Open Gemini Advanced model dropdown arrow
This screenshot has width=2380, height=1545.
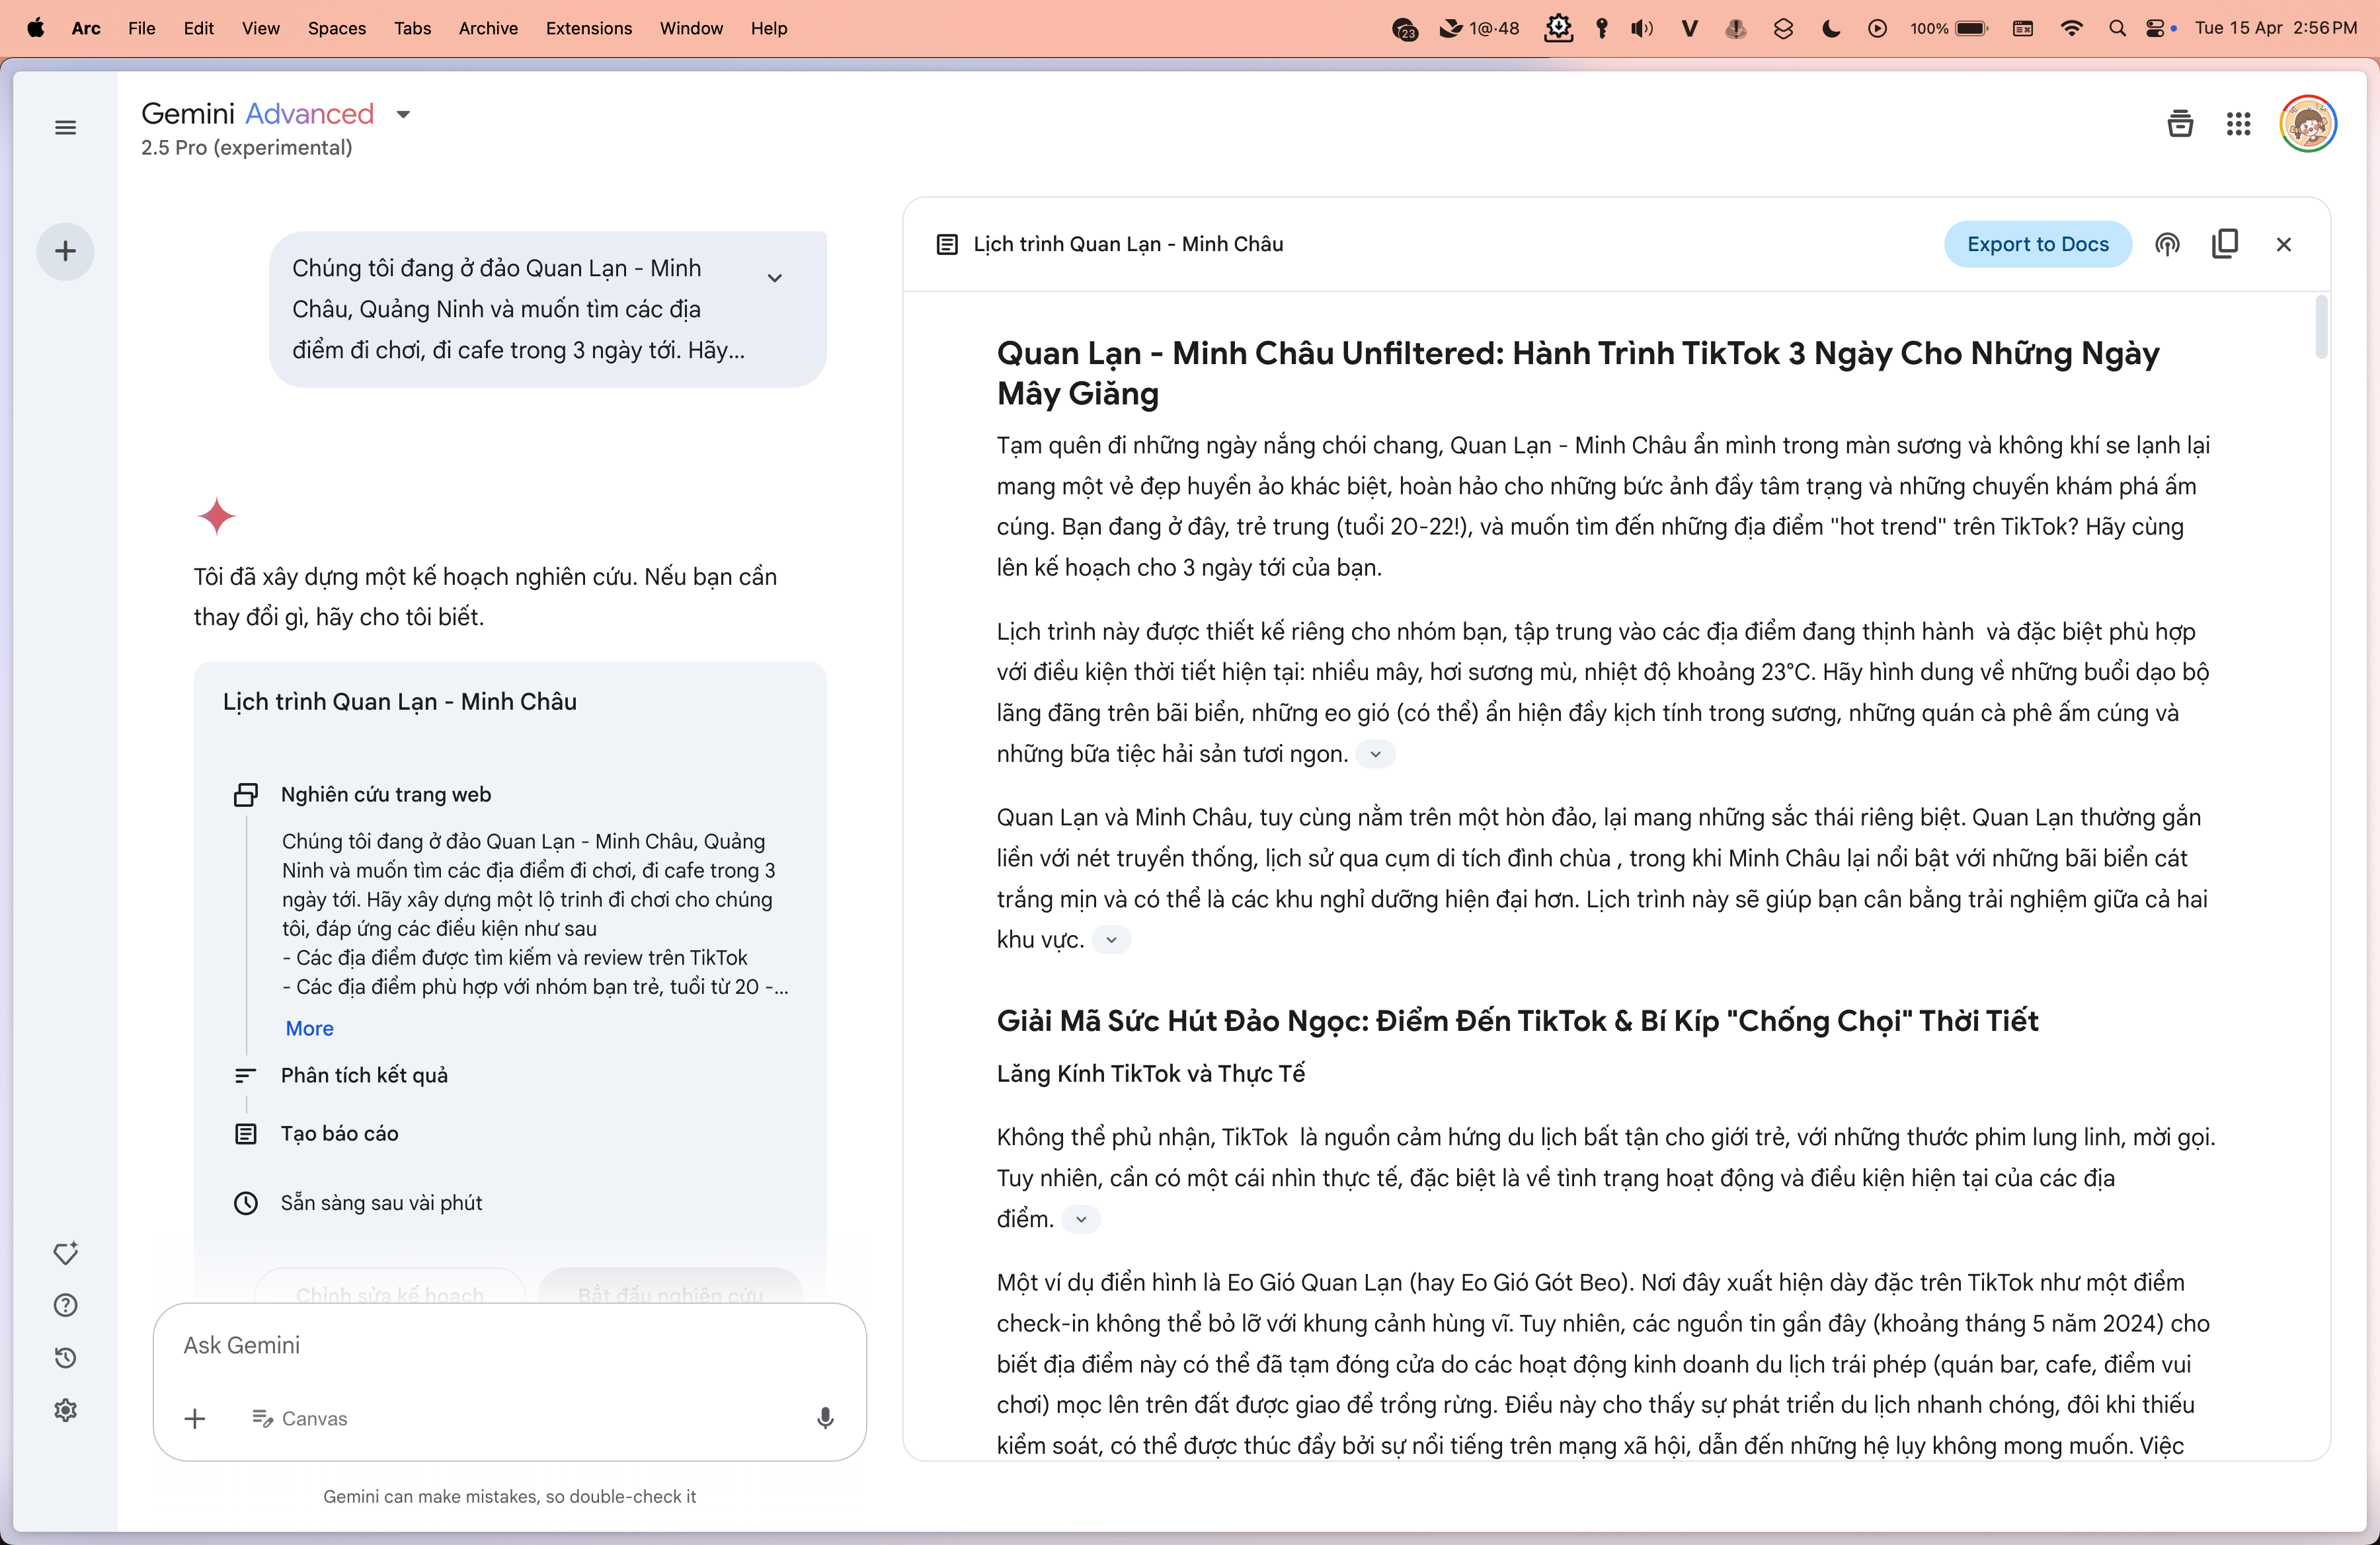point(403,115)
